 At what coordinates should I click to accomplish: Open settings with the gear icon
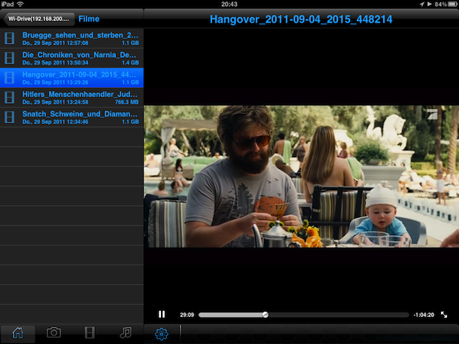[161, 333]
